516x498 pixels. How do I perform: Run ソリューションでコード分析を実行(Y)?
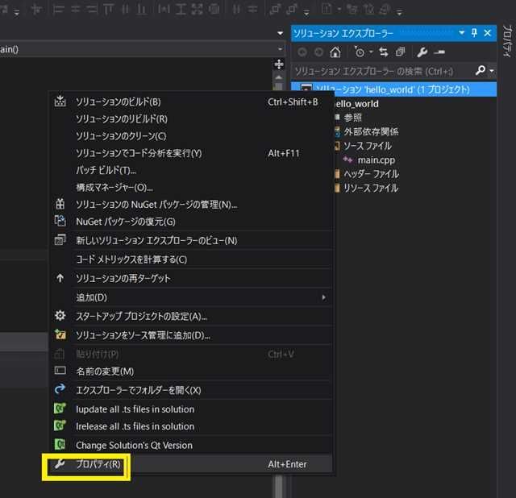[x=191, y=153]
